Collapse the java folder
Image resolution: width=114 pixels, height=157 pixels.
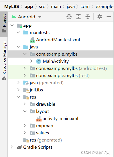[18, 47]
